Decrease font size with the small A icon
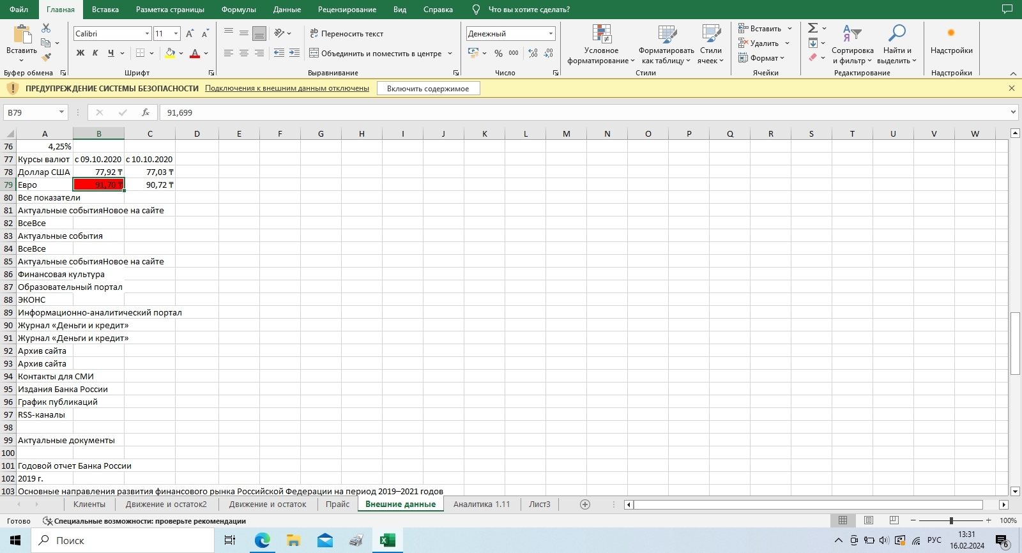 [x=205, y=34]
